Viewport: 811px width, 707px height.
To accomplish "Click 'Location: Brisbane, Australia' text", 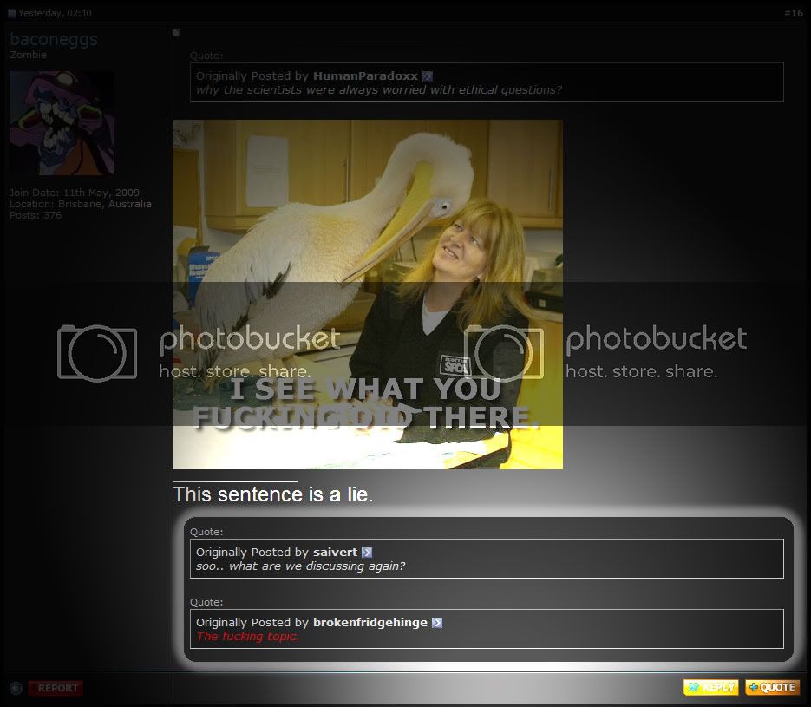I will [80, 204].
